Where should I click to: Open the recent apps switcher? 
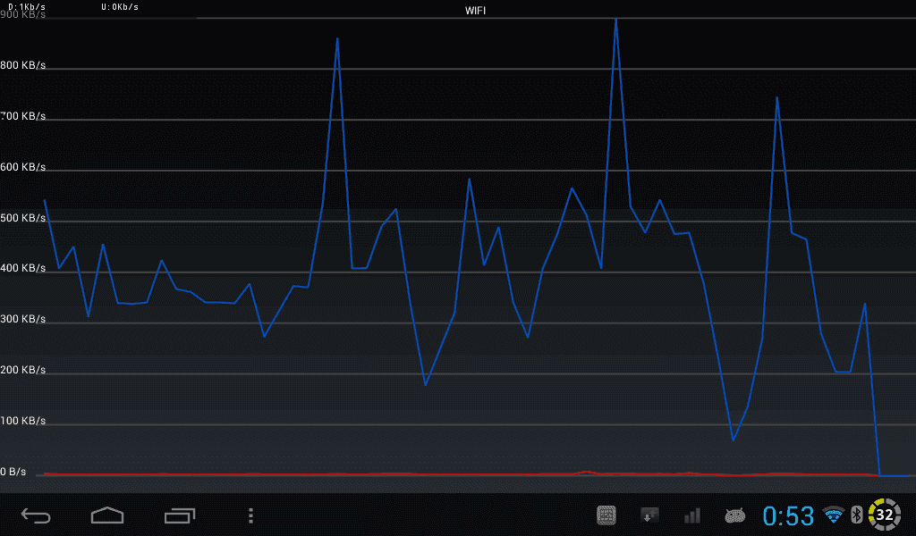(x=180, y=515)
